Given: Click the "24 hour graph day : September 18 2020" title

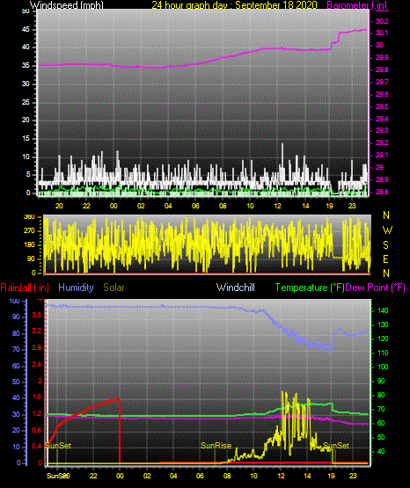Looking at the screenshot, I should pyautogui.click(x=234, y=5).
